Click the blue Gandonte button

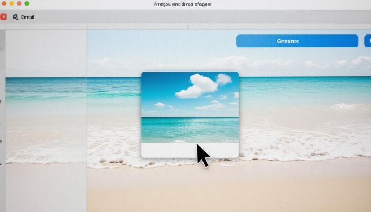coord(297,41)
